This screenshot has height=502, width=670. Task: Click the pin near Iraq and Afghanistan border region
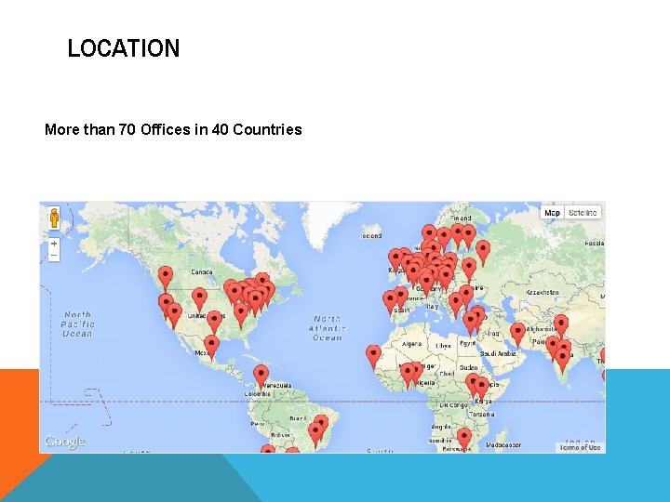517,335
